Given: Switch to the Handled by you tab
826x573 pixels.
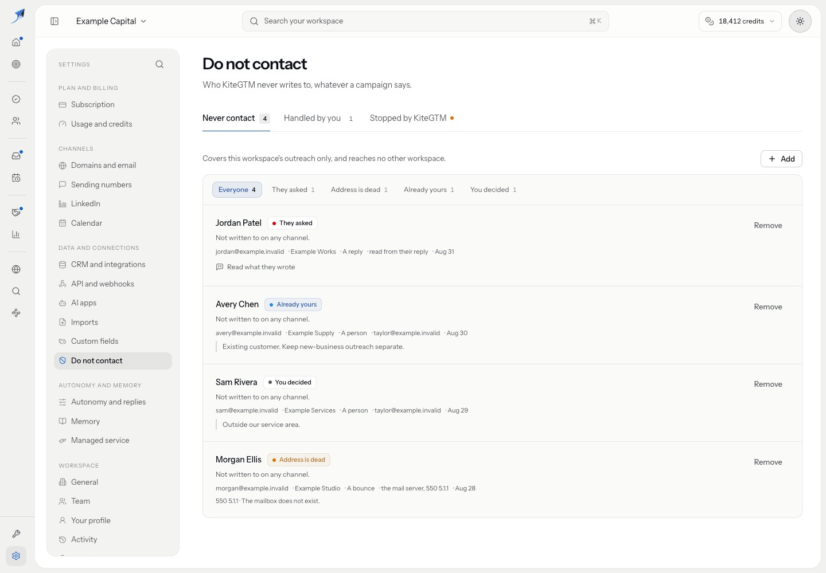Looking at the screenshot, I should pyautogui.click(x=318, y=118).
